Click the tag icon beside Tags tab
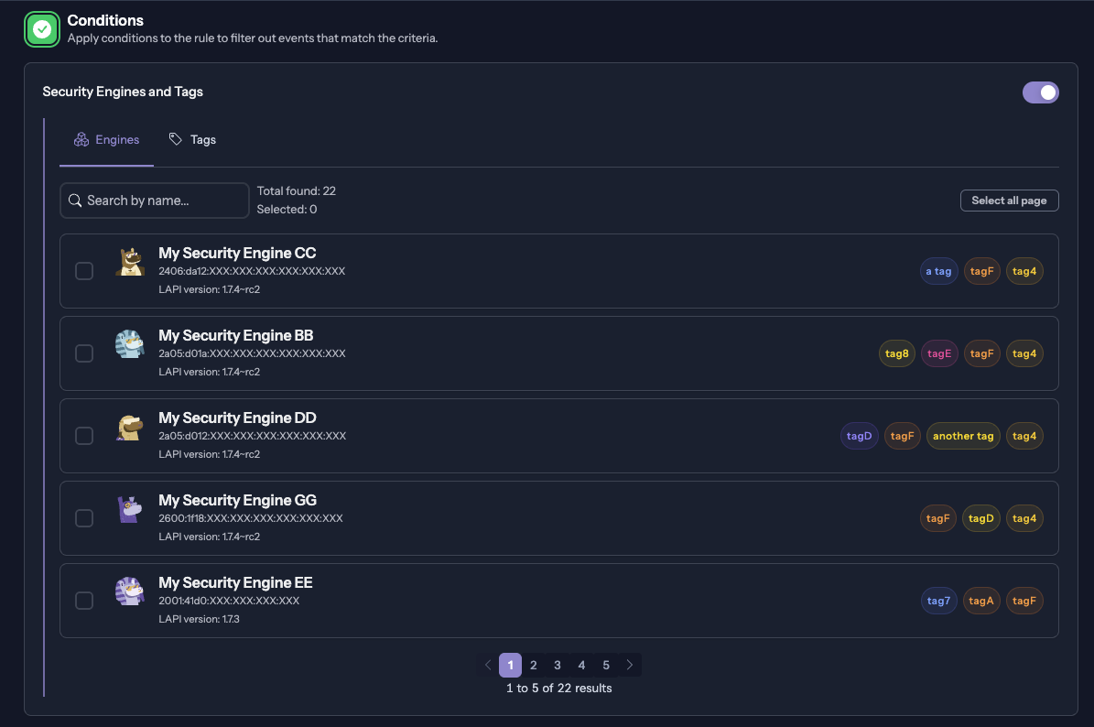This screenshot has width=1094, height=727. (x=175, y=139)
